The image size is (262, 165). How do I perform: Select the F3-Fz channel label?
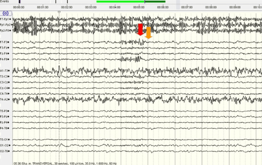click(4, 48)
